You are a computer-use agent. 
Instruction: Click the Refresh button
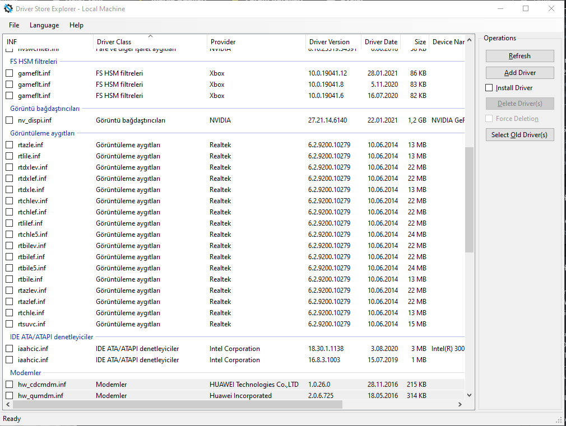point(519,56)
